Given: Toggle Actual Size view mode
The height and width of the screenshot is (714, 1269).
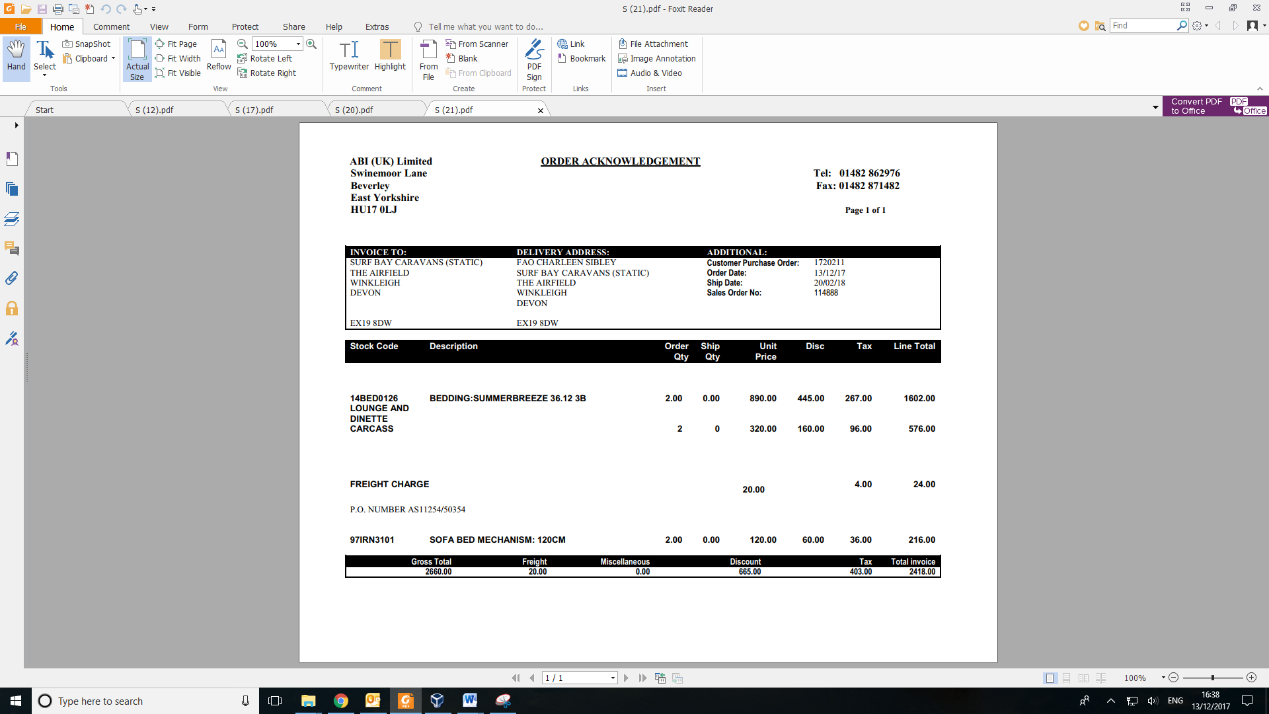Looking at the screenshot, I should tap(137, 59).
